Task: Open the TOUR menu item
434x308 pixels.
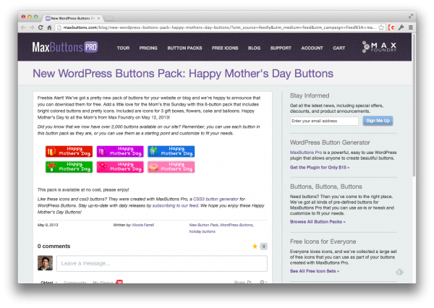Action: [123, 48]
